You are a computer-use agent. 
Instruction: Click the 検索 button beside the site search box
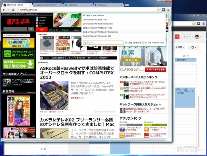tap(31, 29)
